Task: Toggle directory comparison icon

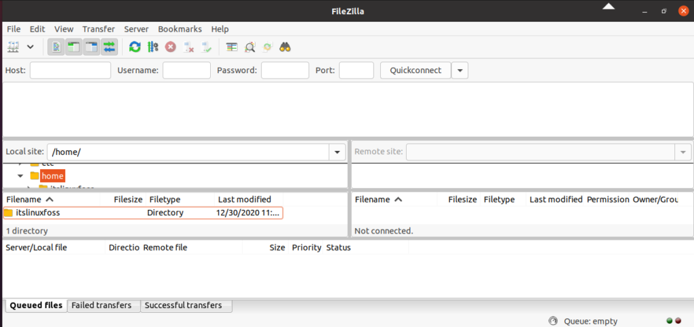Action: click(249, 47)
